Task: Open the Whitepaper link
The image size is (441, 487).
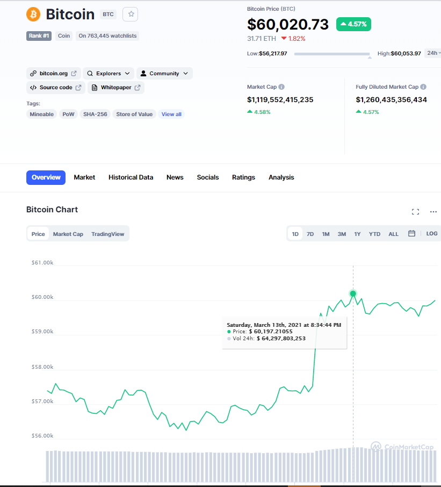Action: 116,88
